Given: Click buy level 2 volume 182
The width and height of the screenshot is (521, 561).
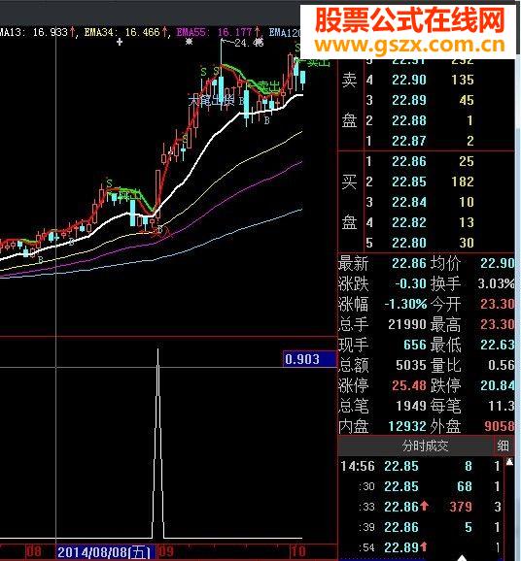Looking at the screenshot, I should [x=463, y=181].
